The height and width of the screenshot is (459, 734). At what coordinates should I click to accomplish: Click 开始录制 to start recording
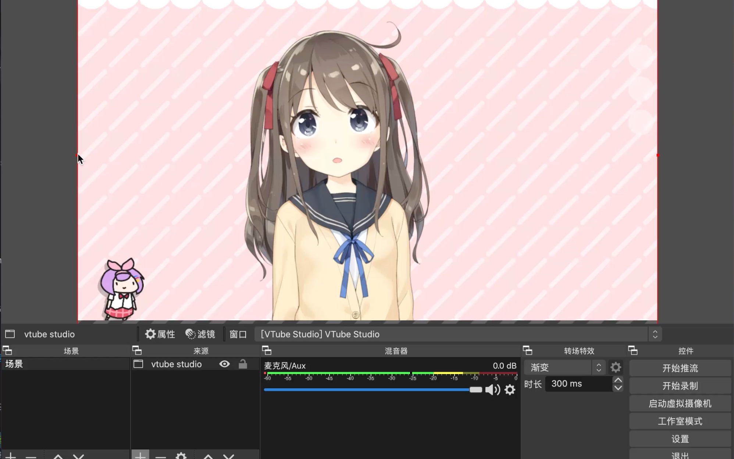(x=680, y=385)
